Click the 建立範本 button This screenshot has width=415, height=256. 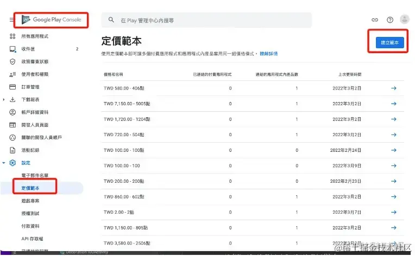390,42
